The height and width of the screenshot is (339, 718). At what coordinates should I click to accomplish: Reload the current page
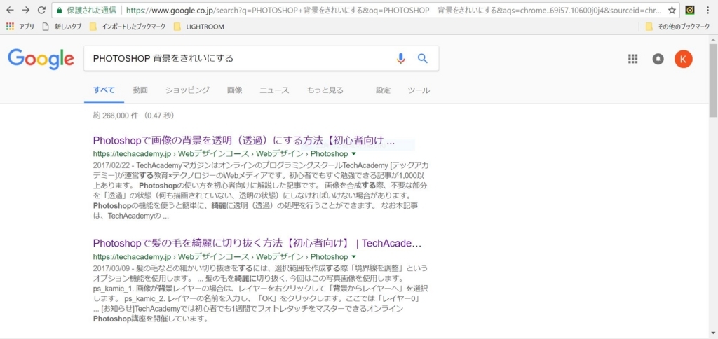click(41, 10)
